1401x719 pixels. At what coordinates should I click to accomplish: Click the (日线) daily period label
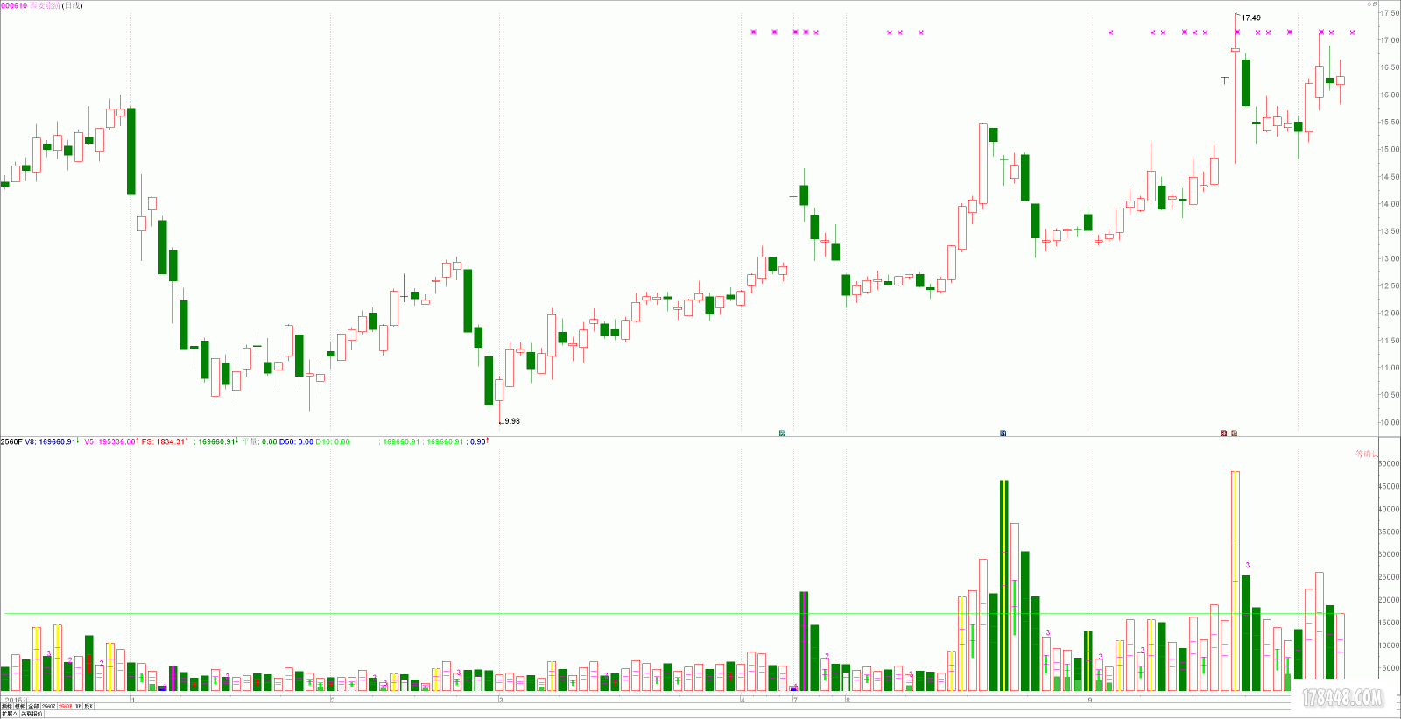click(x=72, y=5)
